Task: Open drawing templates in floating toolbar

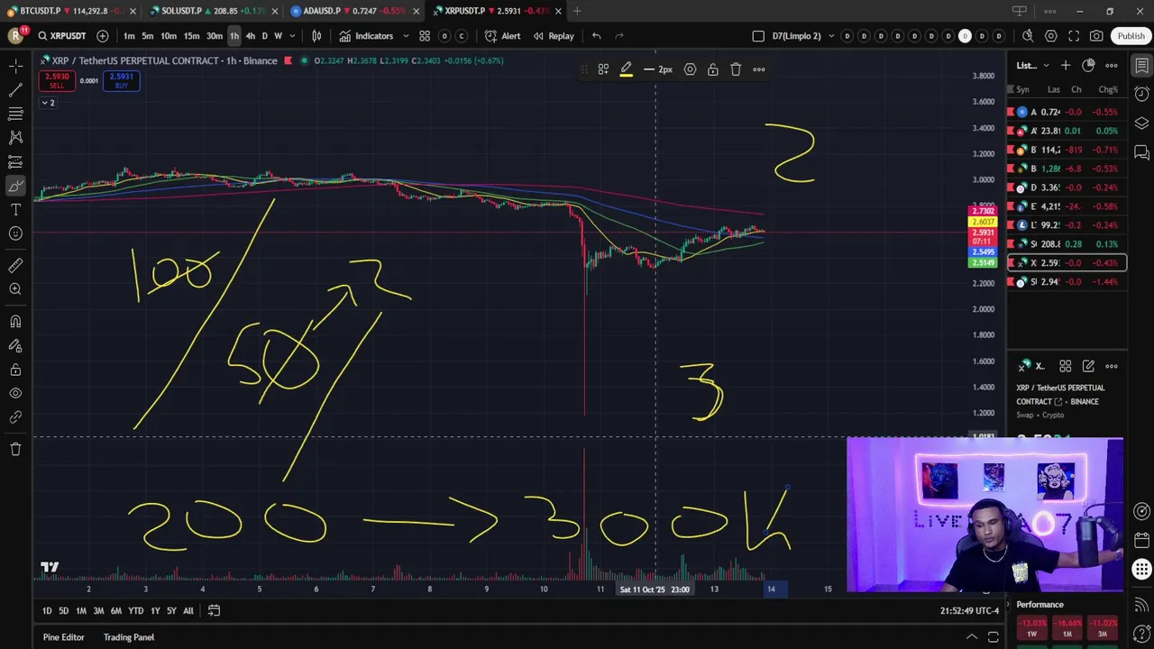Action: pyautogui.click(x=603, y=69)
